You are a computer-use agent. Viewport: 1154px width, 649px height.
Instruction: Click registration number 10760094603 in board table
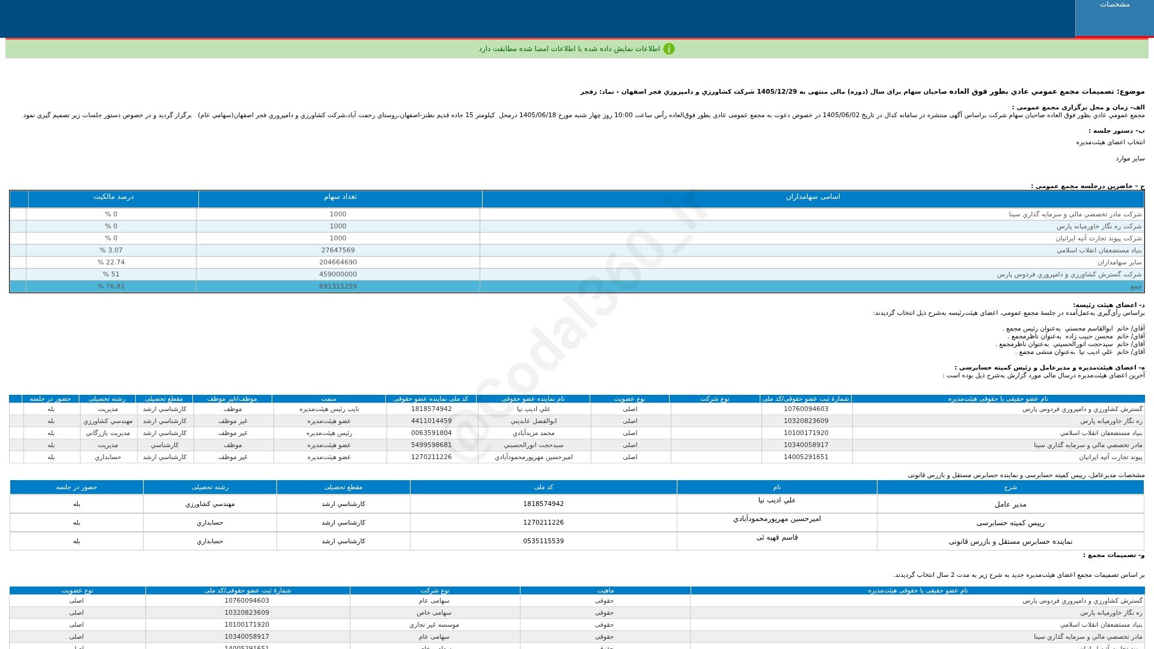coord(806,409)
